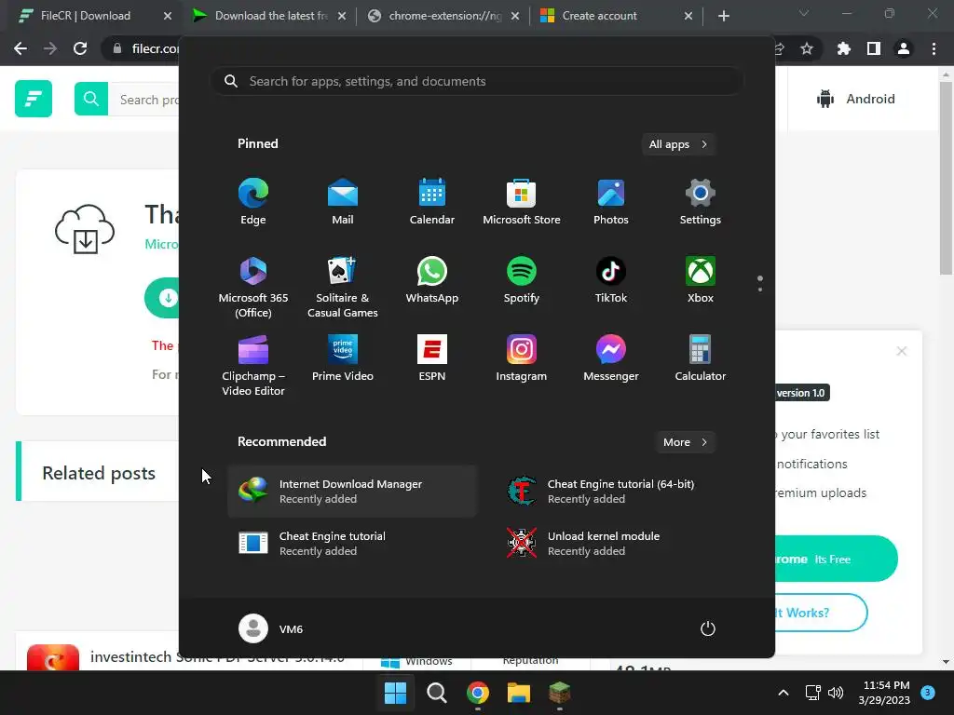Click the FileCR green search button

click(91, 99)
